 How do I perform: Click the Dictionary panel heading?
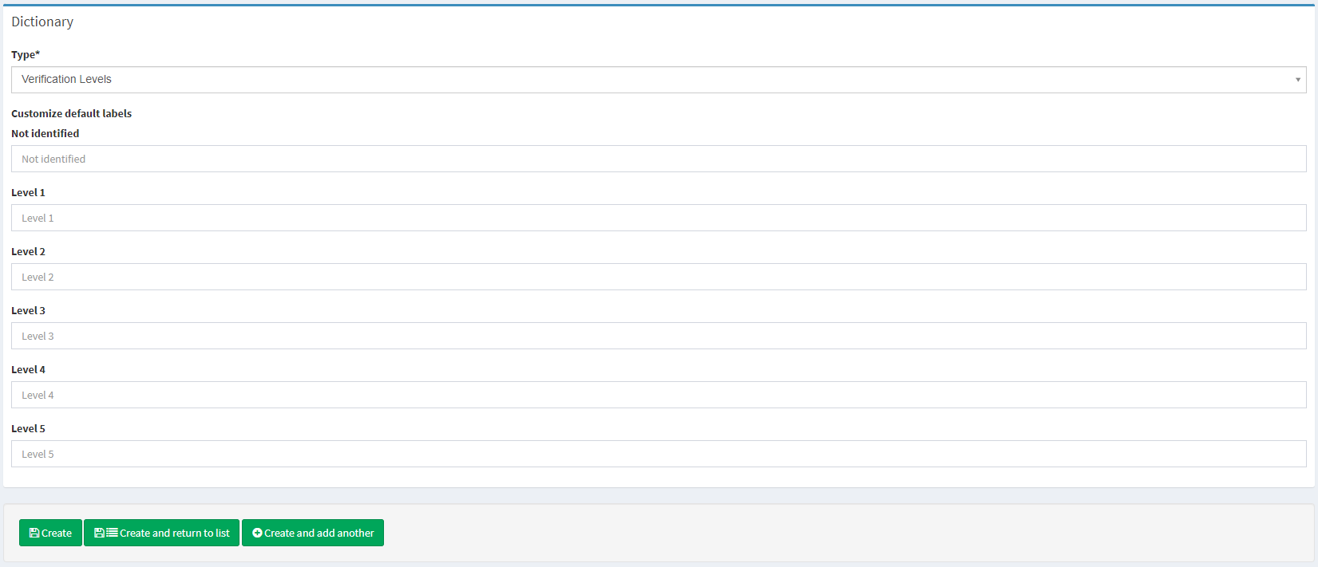pyautogui.click(x=42, y=22)
